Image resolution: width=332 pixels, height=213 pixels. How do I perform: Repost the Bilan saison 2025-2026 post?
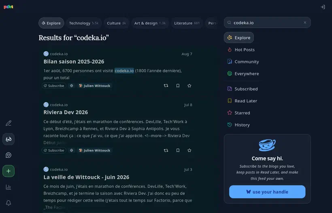166,86
